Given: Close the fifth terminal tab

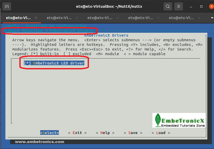Looking at the screenshot, I should 199,18.
